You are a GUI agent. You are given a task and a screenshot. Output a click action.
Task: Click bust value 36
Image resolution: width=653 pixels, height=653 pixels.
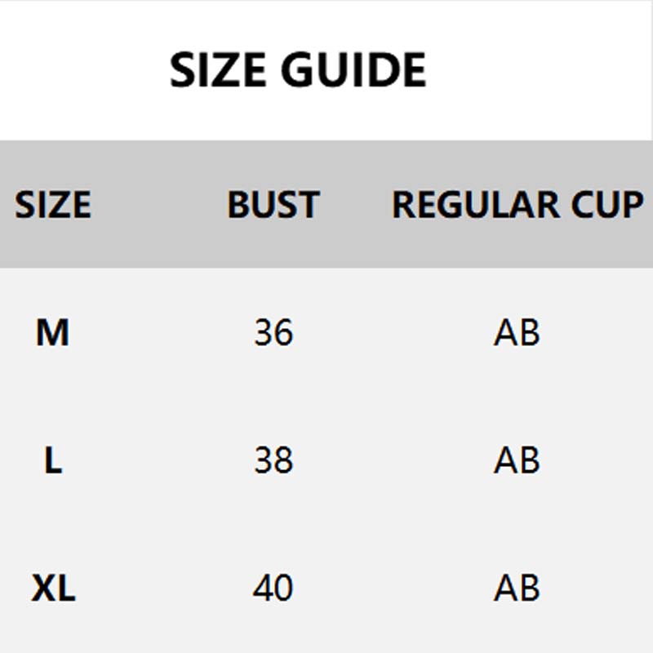pos(273,332)
